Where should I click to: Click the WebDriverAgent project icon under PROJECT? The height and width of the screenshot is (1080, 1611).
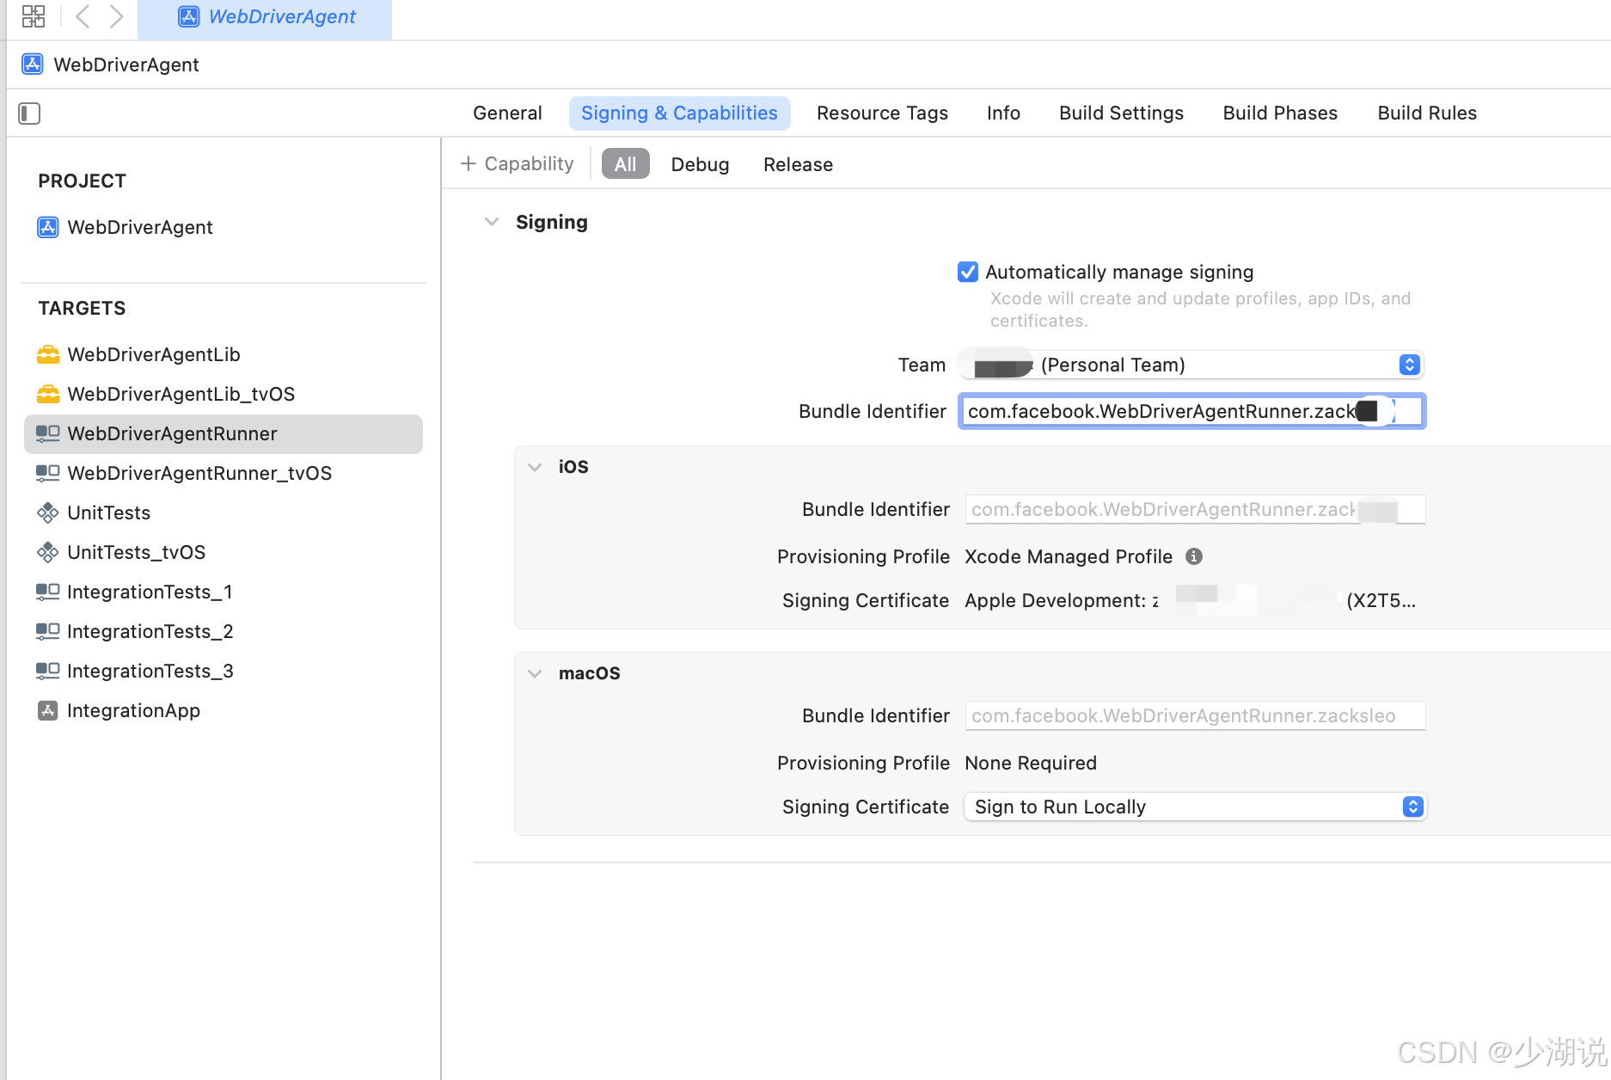[x=48, y=227]
